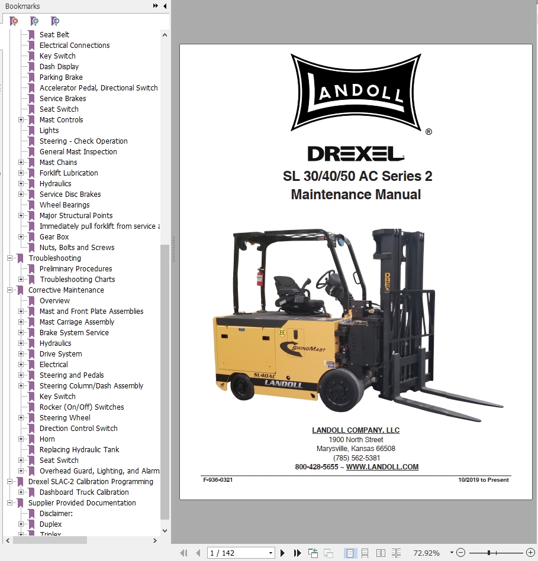Viewport: 538px width, 561px height.
Task: Open the WWW.LANDOLL.COM link
Action: 382,467
